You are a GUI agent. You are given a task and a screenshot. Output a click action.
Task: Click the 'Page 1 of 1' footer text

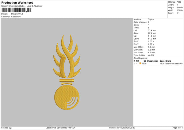coord(178,128)
